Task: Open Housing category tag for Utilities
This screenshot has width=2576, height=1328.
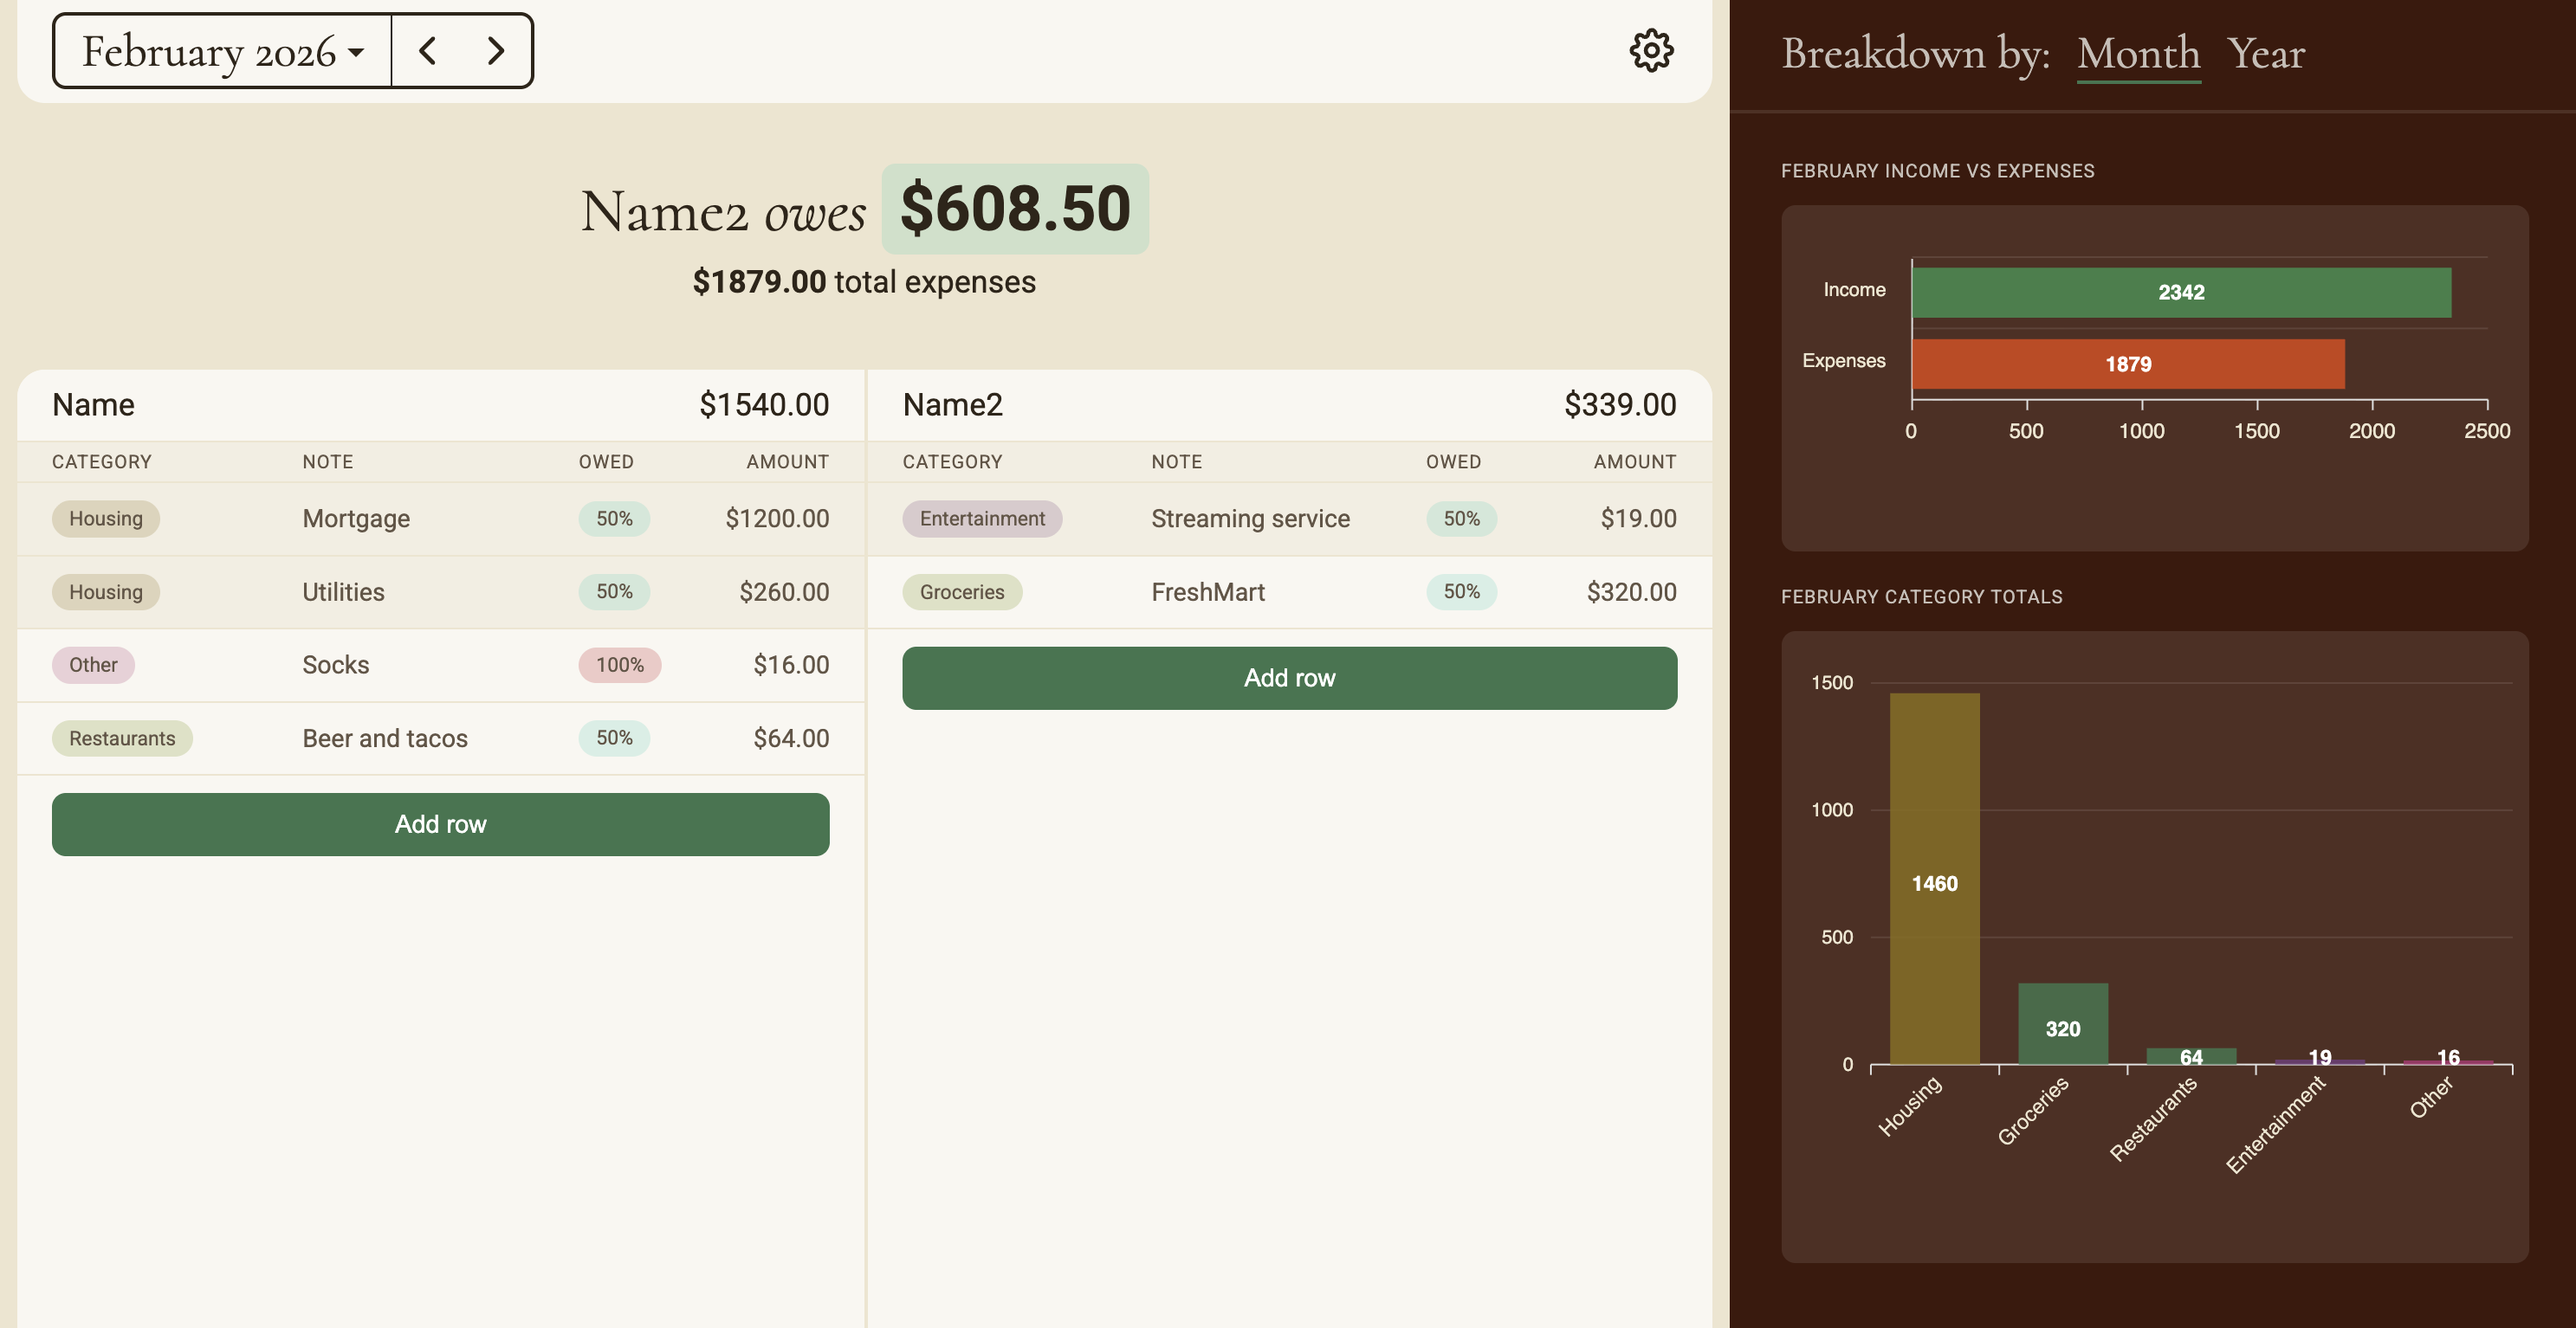Action: pos(105,591)
